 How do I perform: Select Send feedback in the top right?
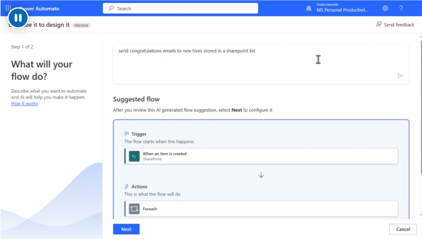[x=395, y=24]
